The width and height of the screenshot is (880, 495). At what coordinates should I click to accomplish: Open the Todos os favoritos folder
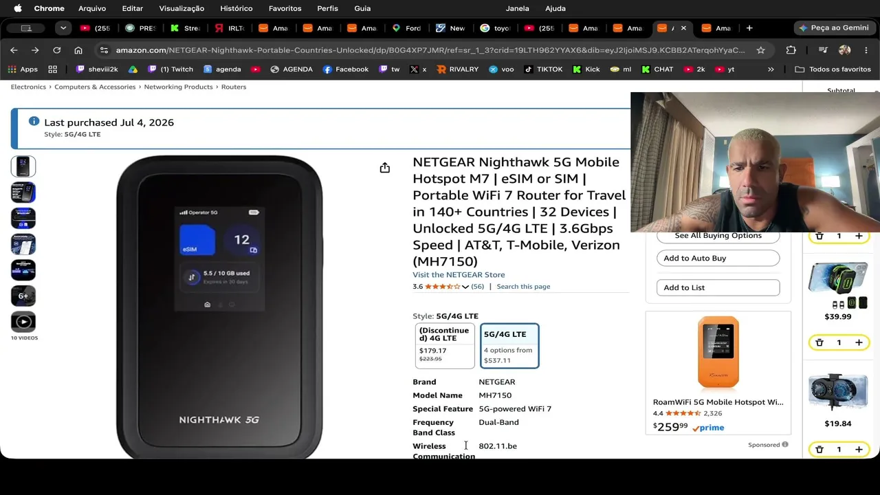833,69
